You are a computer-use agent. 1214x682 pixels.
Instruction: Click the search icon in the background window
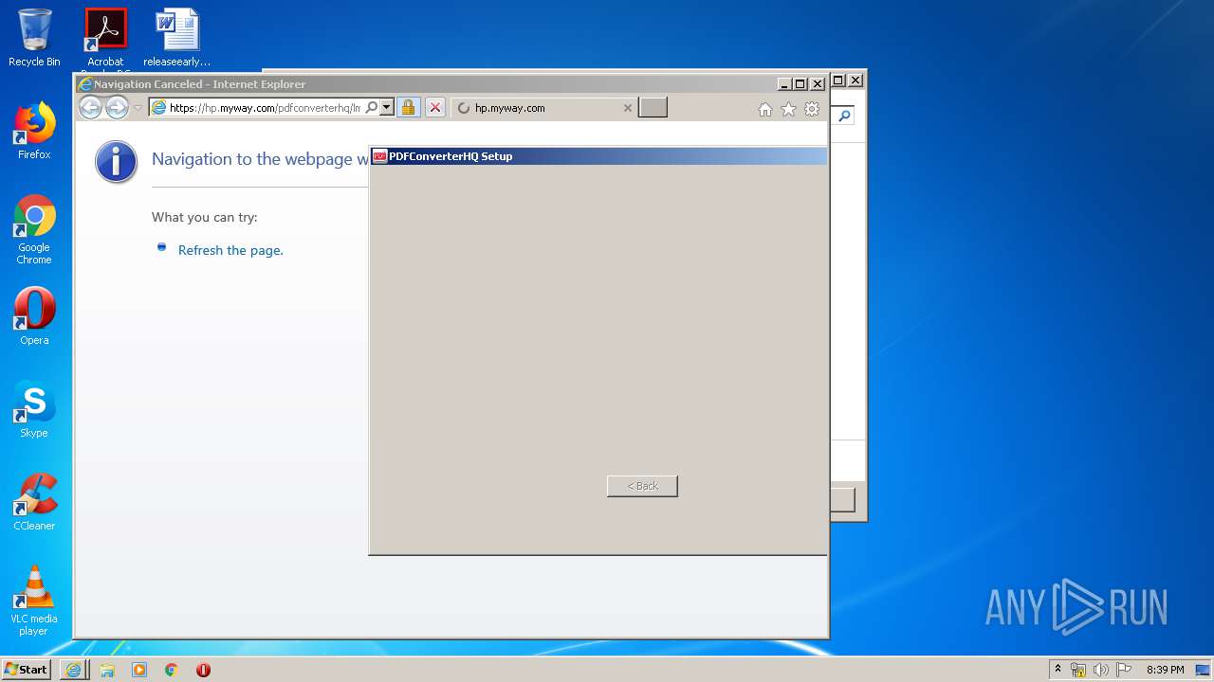pyautogui.click(x=844, y=116)
